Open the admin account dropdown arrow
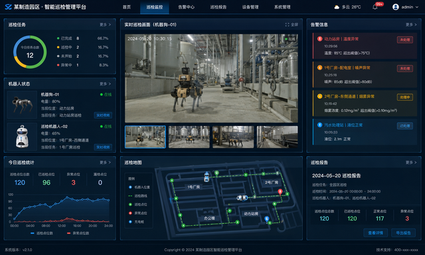This screenshot has height=255, width=425. [x=417, y=7]
